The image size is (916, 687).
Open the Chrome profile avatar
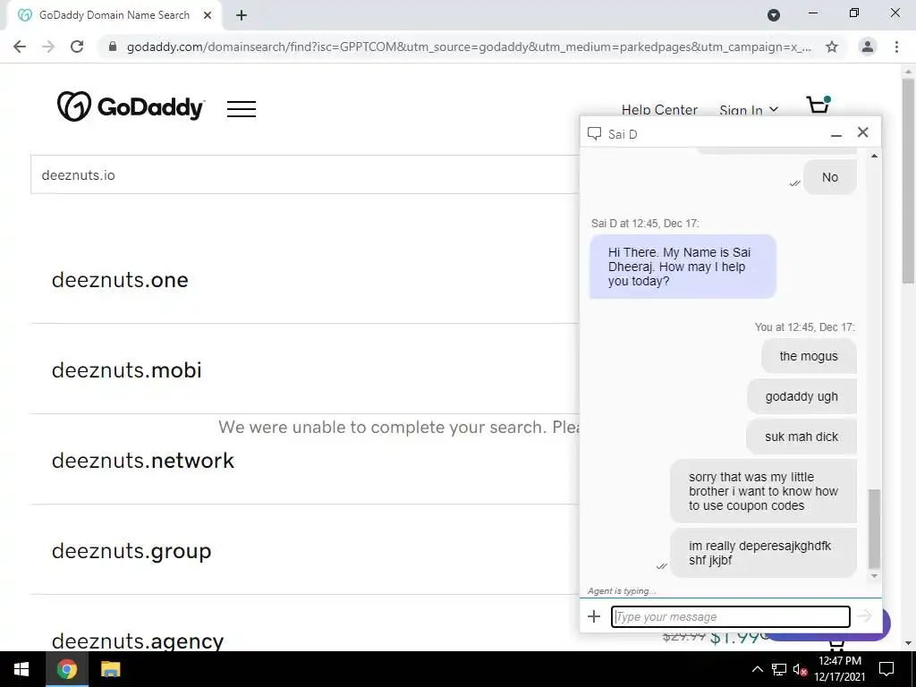coord(868,47)
